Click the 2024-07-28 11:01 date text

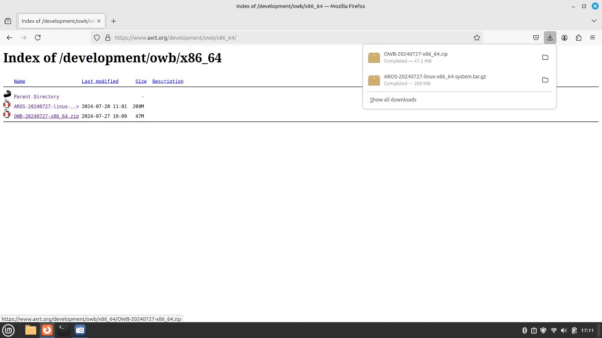tap(104, 107)
